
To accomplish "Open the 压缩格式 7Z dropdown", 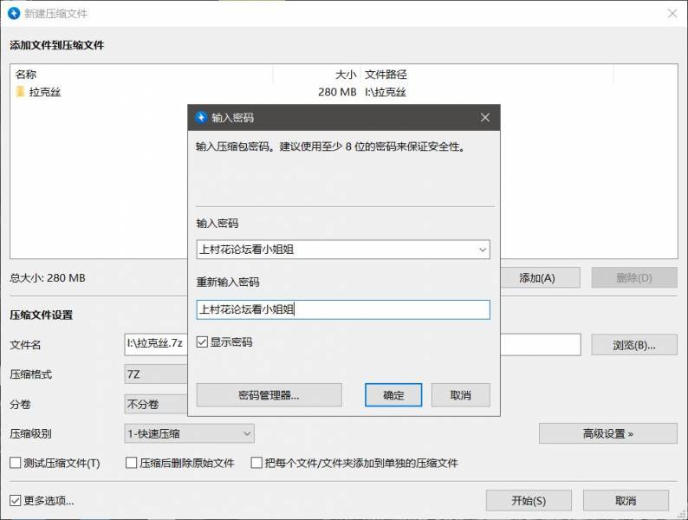I will [x=156, y=374].
